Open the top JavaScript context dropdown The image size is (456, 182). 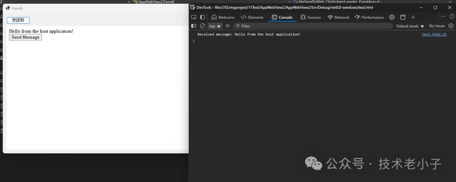tap(214, 26)
